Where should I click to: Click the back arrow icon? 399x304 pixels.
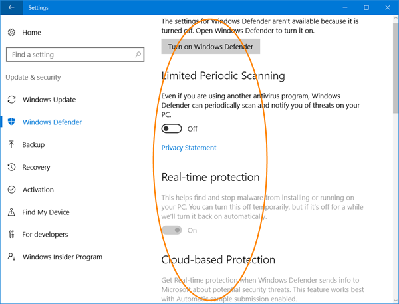(12, 8)
